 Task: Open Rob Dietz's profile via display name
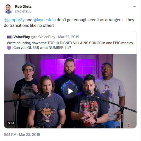[23, 7]
